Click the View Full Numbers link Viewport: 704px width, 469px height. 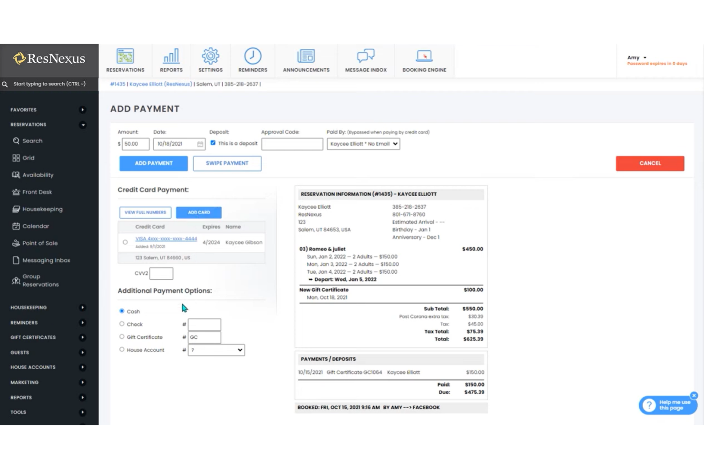[145, 212]
